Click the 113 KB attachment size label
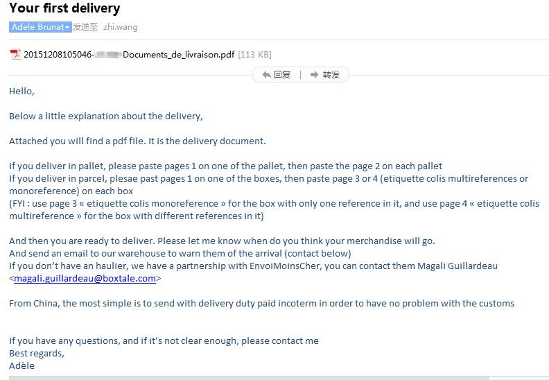Viewport: 549px width, 380px height. click(255, 54)
